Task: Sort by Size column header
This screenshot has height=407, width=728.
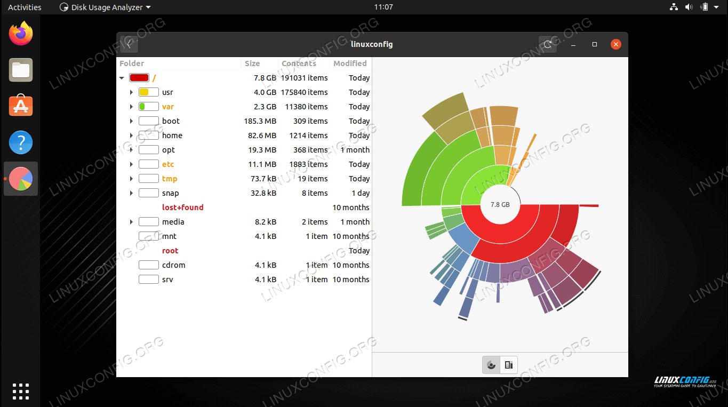Action: [260, 63]
